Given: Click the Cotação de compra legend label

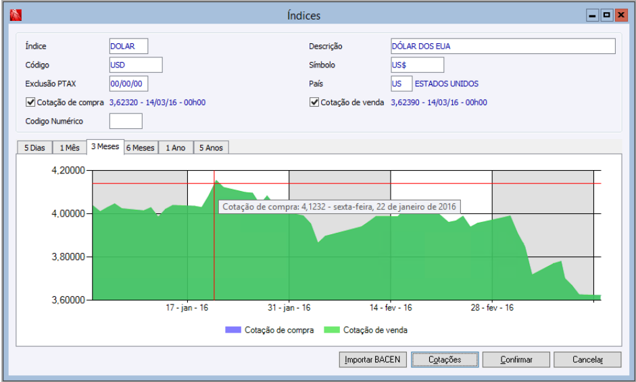Looking at the screenshot, I should tap(279, 330).
